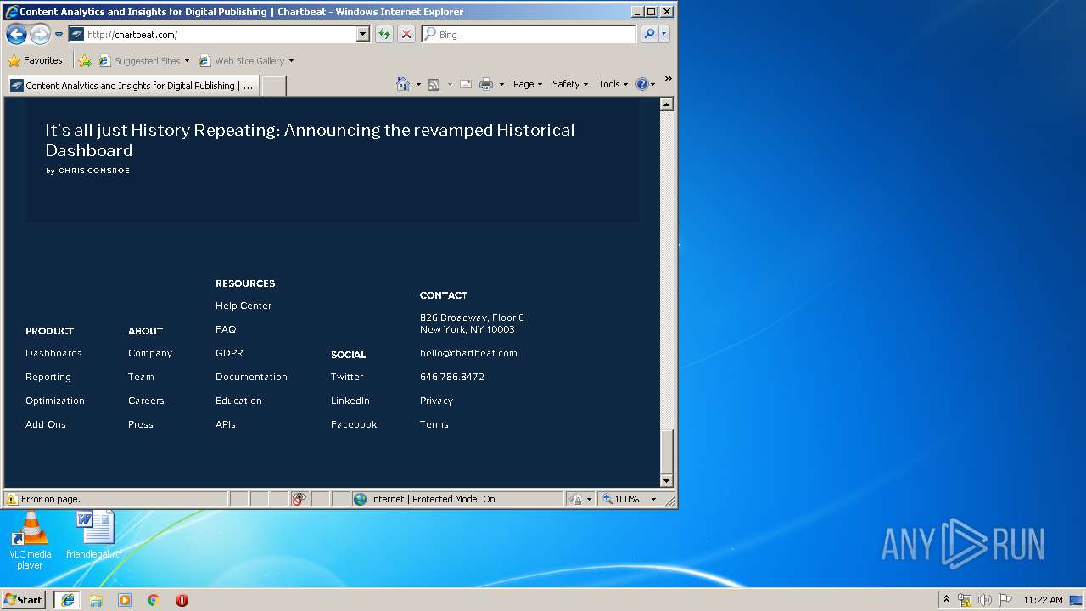Open Internet Explorer from the taskbar
The height and width of the screenshot is (611, 1086).
tap(67, 600)
